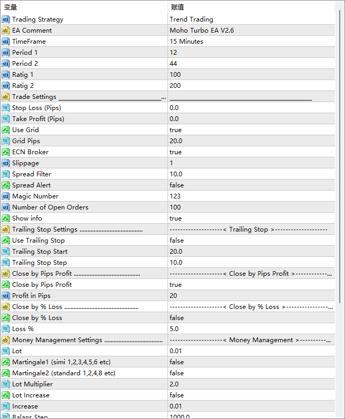Viewport: 345px width, 419px height.
Task: Toggle Use Trailing Stop false value
Action: pyautogui.click(x=176, y=241)
